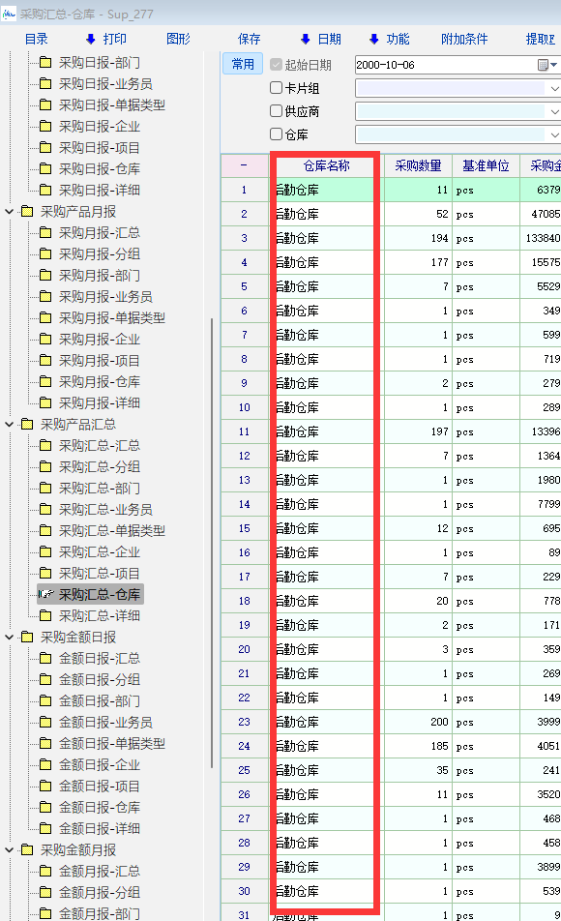Open calendar picker icon in date field
This screenshot has height=921, width=561.
(544, 65)
